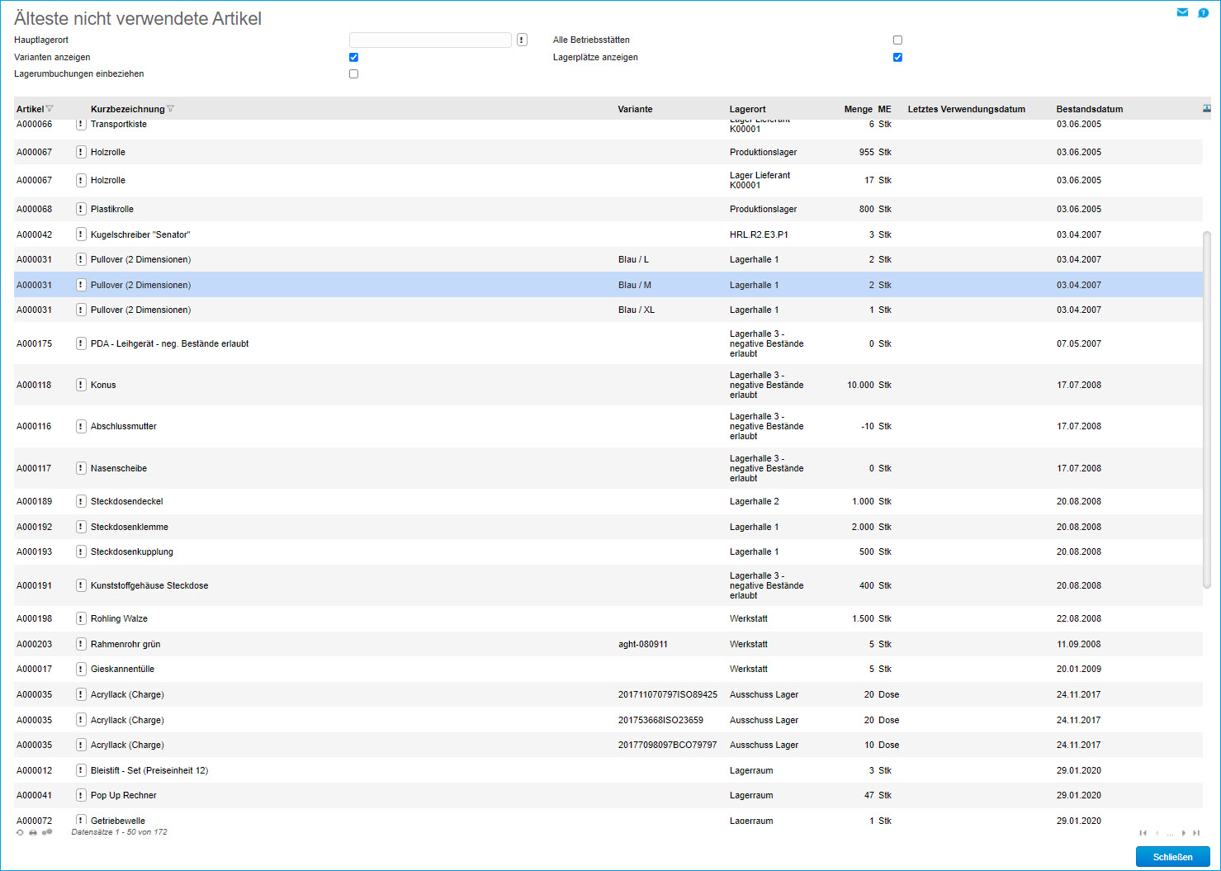This screenshot has height=871, width=1221.
Task: Enable the Alle Betriebsstätten checkbox
Action: pyautogui.click(x=897, y=40)
